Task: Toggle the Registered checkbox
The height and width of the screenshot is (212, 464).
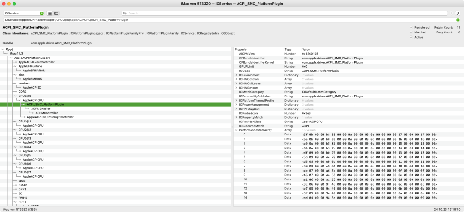Action: (411, 27)
